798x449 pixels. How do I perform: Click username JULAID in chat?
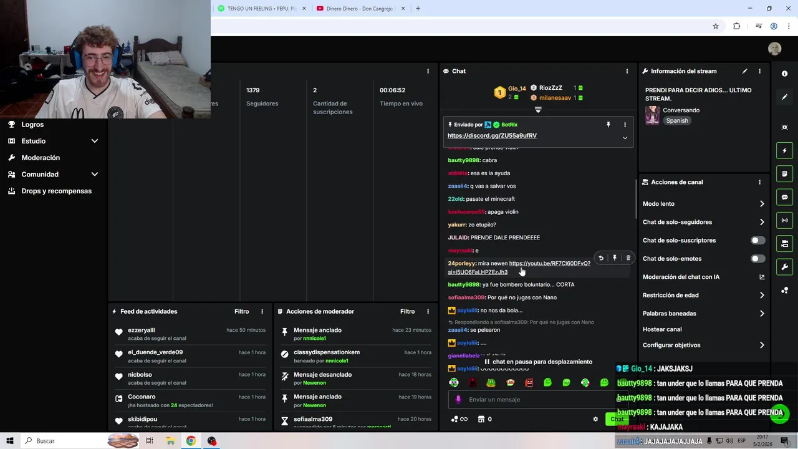tap(458, 238)
